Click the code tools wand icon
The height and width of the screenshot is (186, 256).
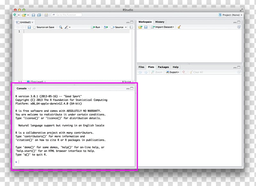(x=66, y=27)
